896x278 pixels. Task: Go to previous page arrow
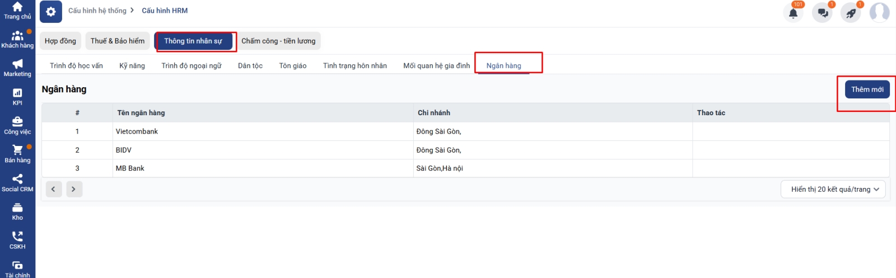point(54,189)
